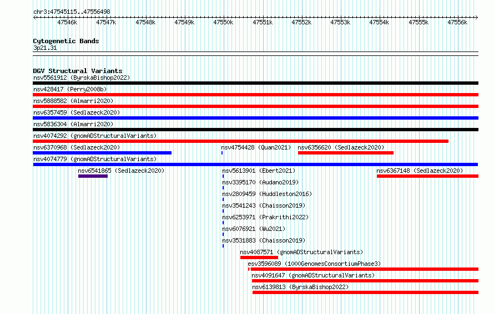Viewport: 494px width, 314px height.
Task: Select short blue bar under nsv6370968
Action: coord(102,153)
